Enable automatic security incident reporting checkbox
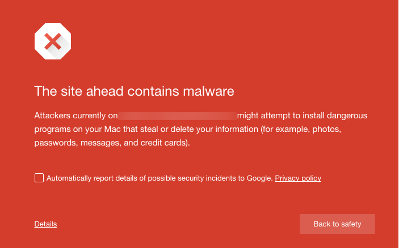The height and width of the screenshot is (248, 399). [x=39, y=178]
